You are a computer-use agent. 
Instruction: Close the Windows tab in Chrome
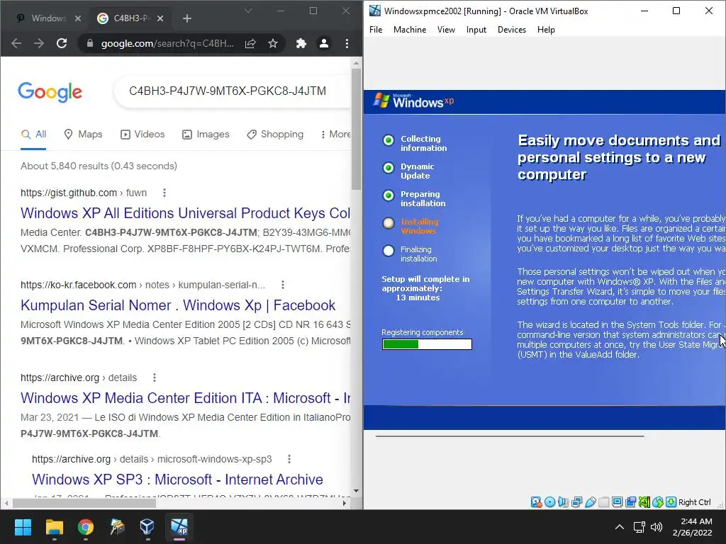78,18
